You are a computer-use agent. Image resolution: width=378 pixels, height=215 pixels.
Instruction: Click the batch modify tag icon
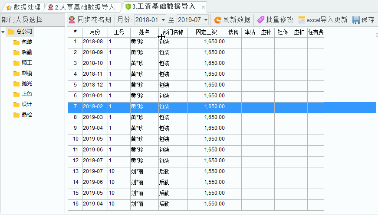tap(260, 20)
